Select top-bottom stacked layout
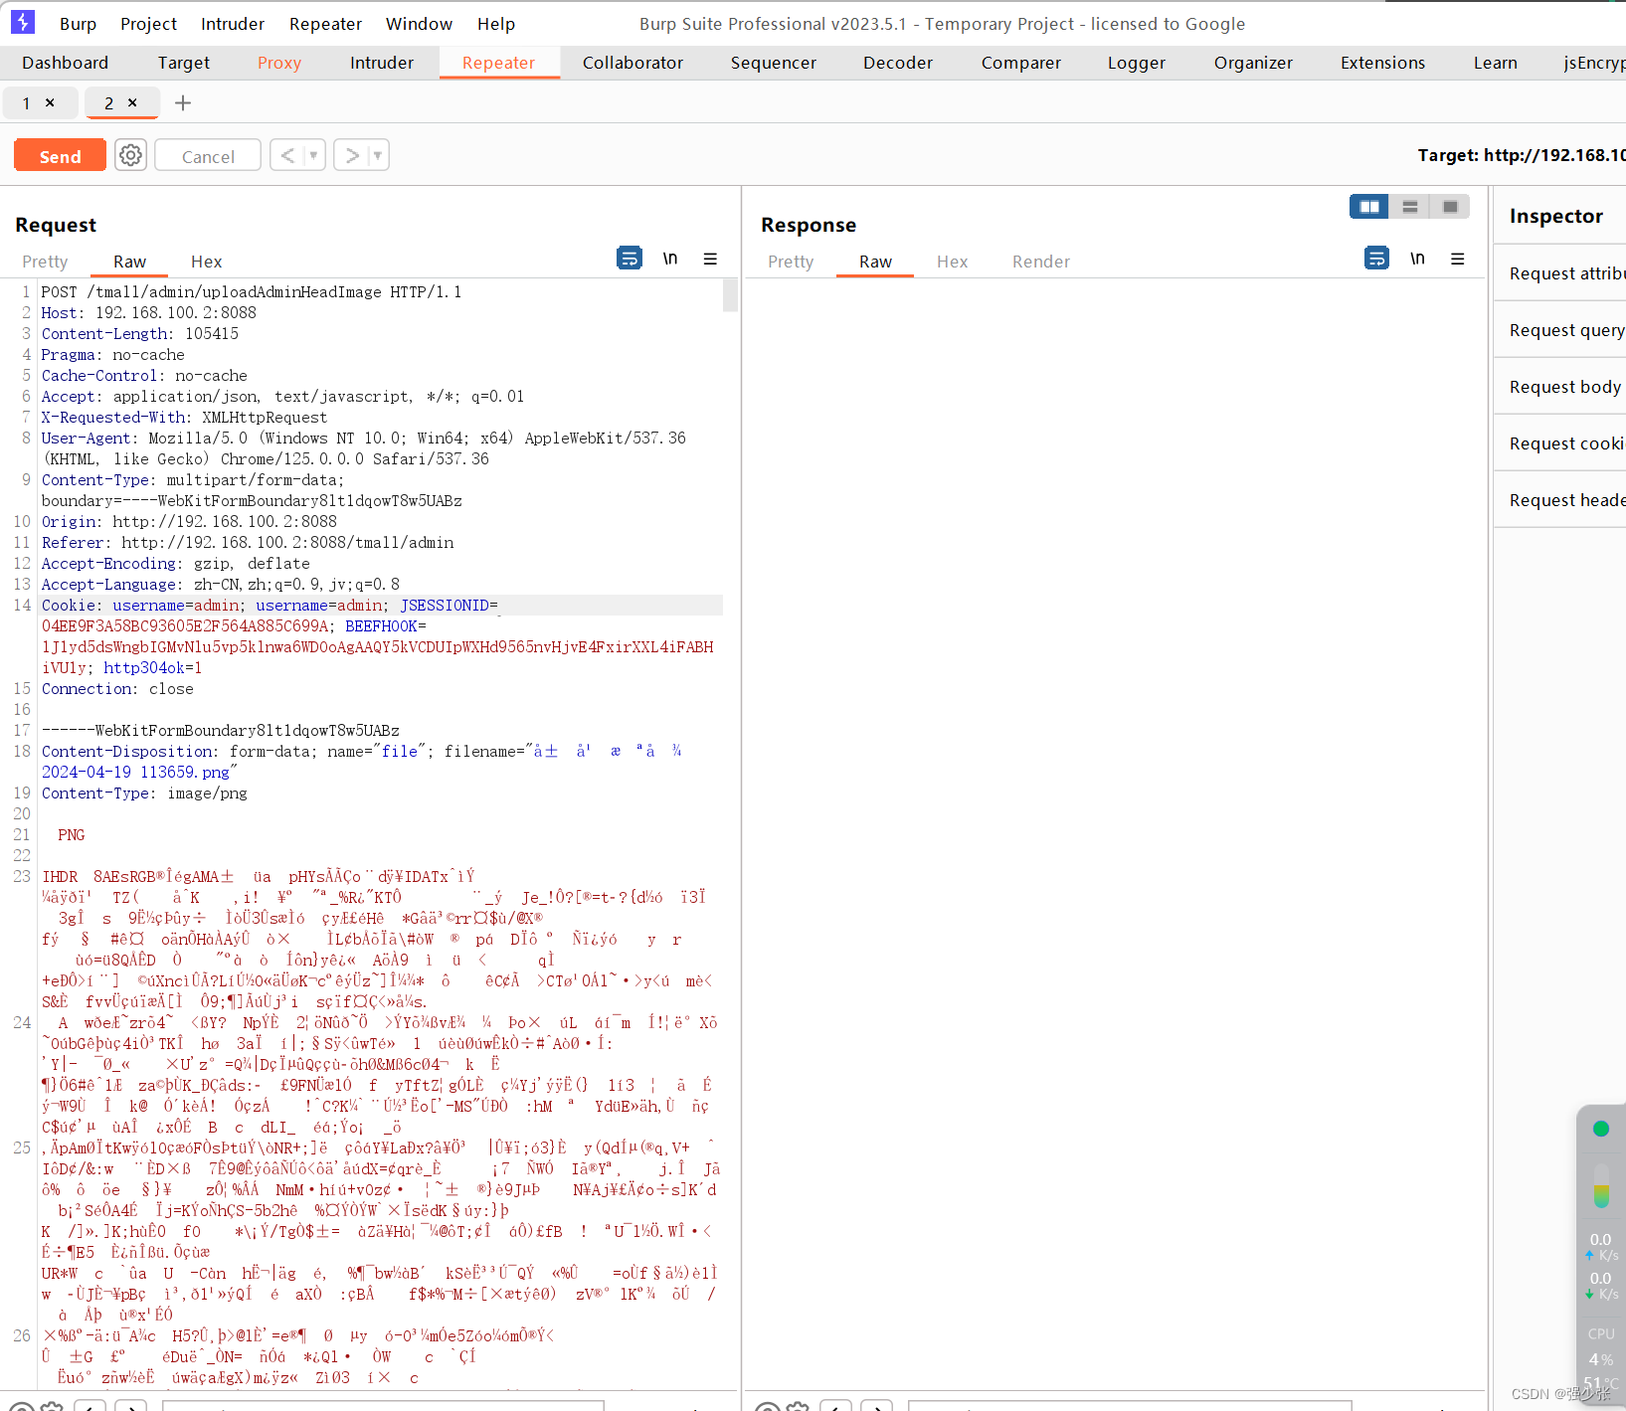 tap(1410, 207)
